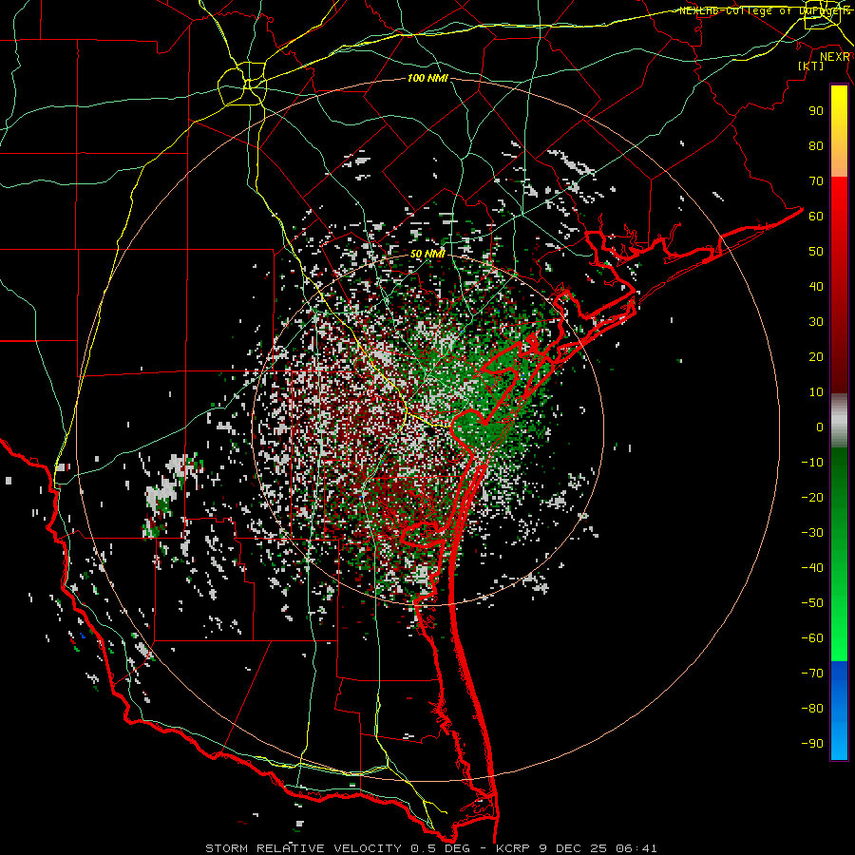Screen dimensions: 855x855
Task: Click the "-20" value on the velocity scale
Action: [812, 497]
